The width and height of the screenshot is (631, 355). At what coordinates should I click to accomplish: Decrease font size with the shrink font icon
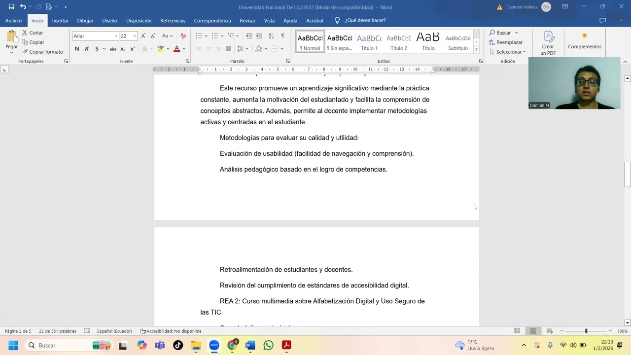click(152, 36)
